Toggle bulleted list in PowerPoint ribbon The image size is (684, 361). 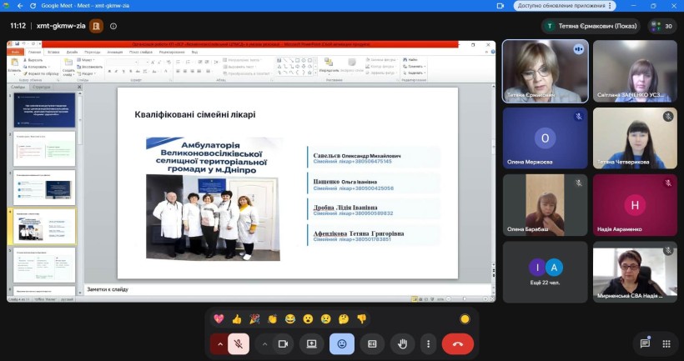[179, 62]
